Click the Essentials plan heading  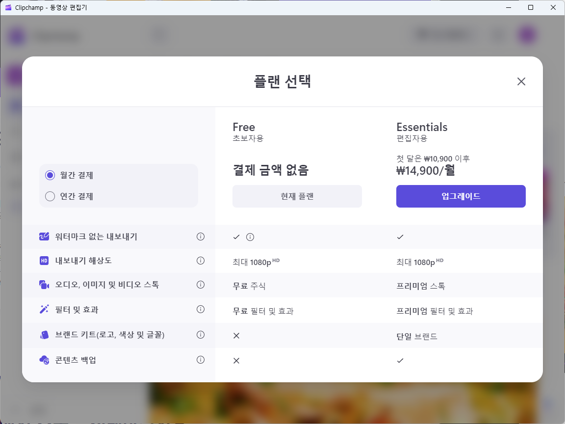(422, 127)
